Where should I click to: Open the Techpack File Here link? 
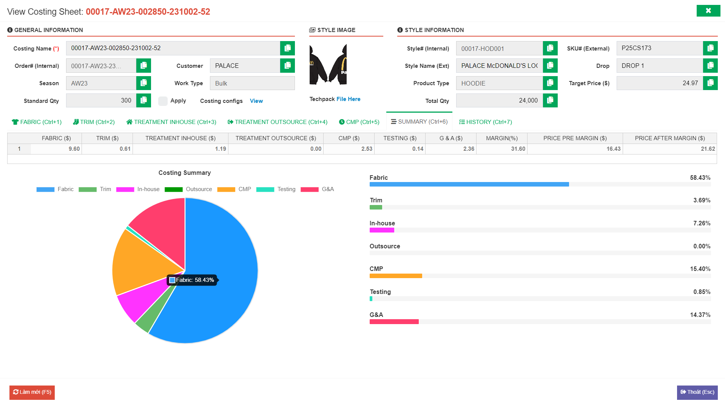point(348,99)
